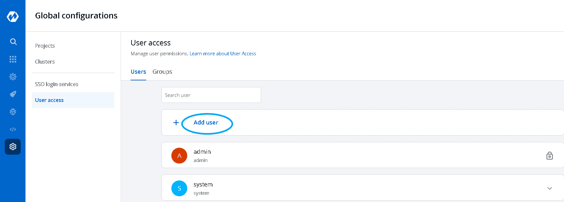
Task: Select the Users tab
Action: (x=138, y=72)
